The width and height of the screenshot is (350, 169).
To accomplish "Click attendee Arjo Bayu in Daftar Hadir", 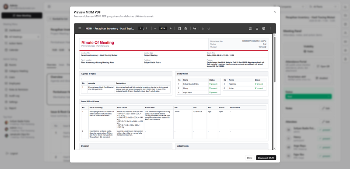I will coord(187,92).
